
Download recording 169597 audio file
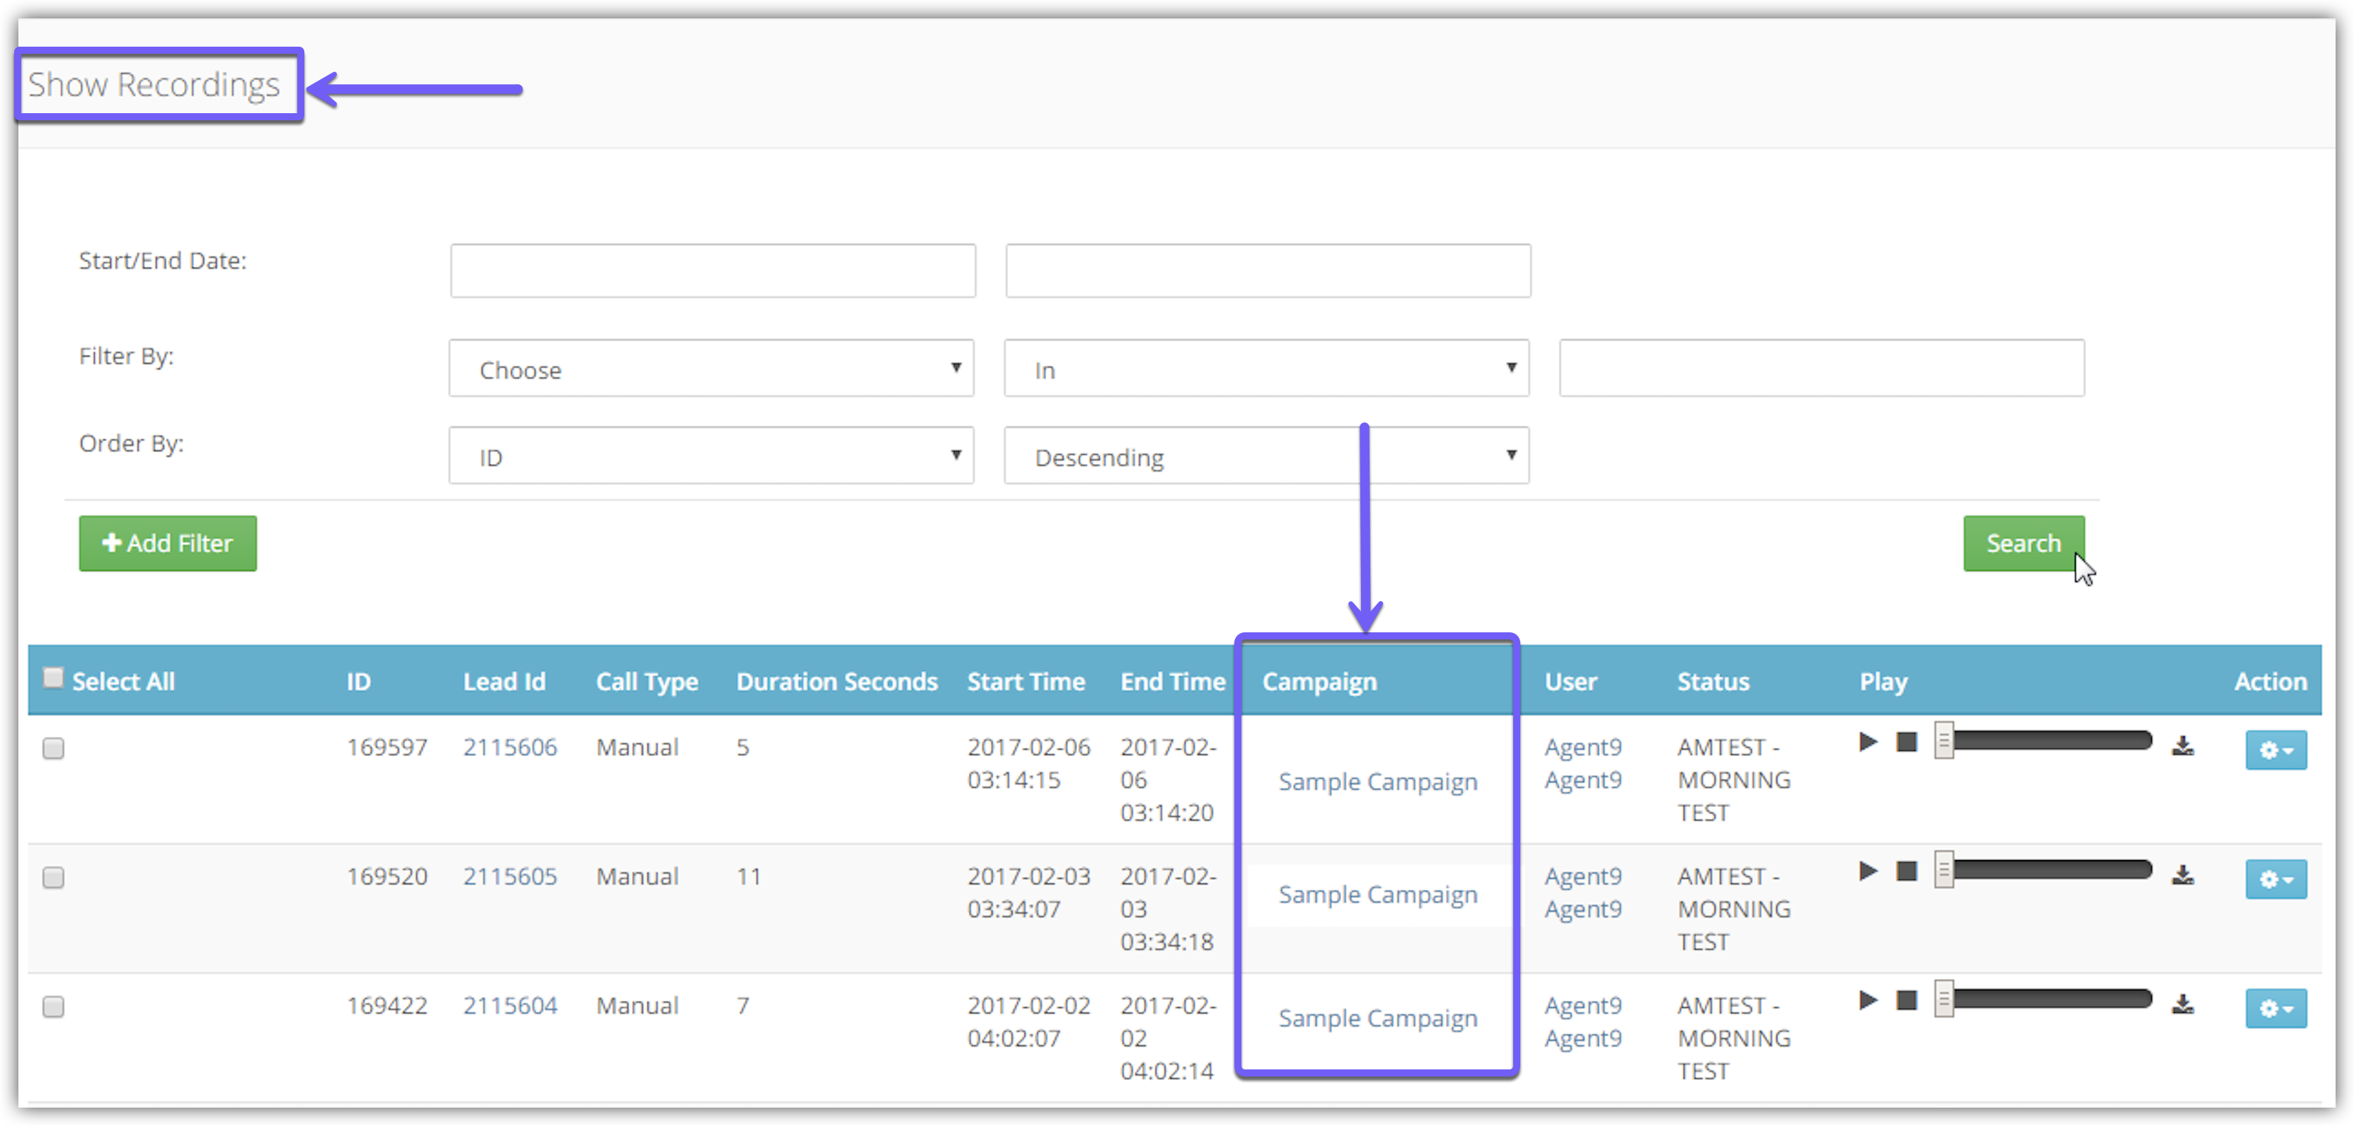coord(2183,746)
